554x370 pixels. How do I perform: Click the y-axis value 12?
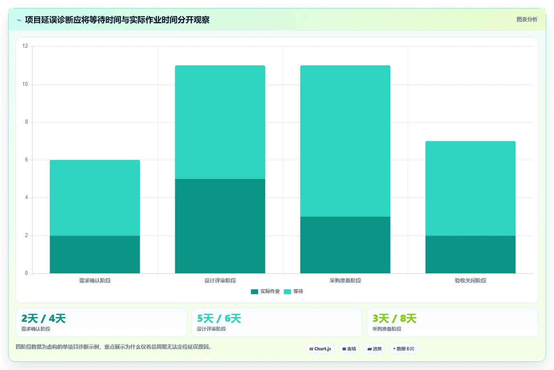click(25, 46)
